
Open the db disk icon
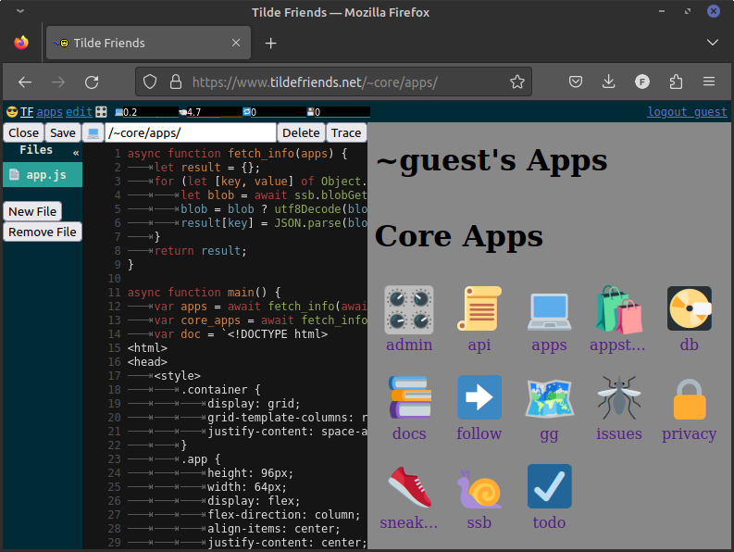point(689,309)
